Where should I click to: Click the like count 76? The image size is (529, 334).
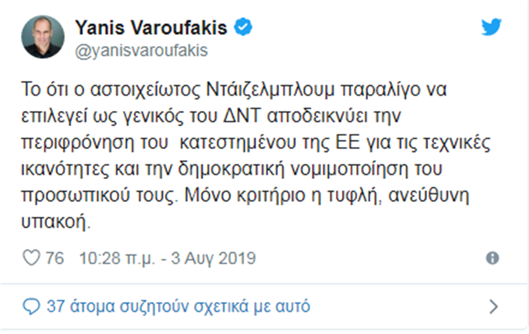pos(54,258)
